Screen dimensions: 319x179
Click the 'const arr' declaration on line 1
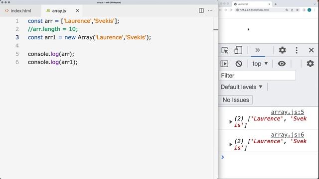(x=40, y=21)
